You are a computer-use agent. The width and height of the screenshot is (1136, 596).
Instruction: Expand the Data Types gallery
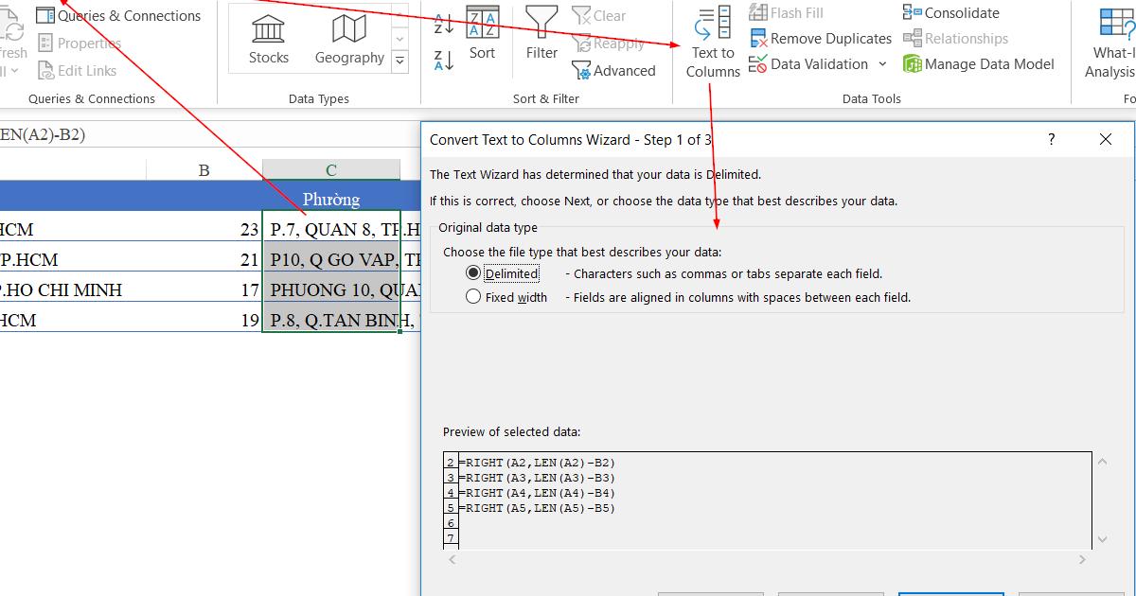(399, 60)
